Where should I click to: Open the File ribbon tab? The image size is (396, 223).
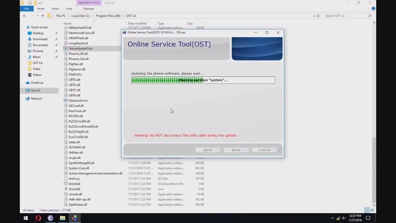click(27, 9)
